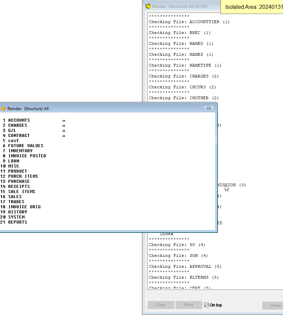Select menu item 11 PRODUCT
The height and width of the screenshot is (315, 283).
(14, 171)
